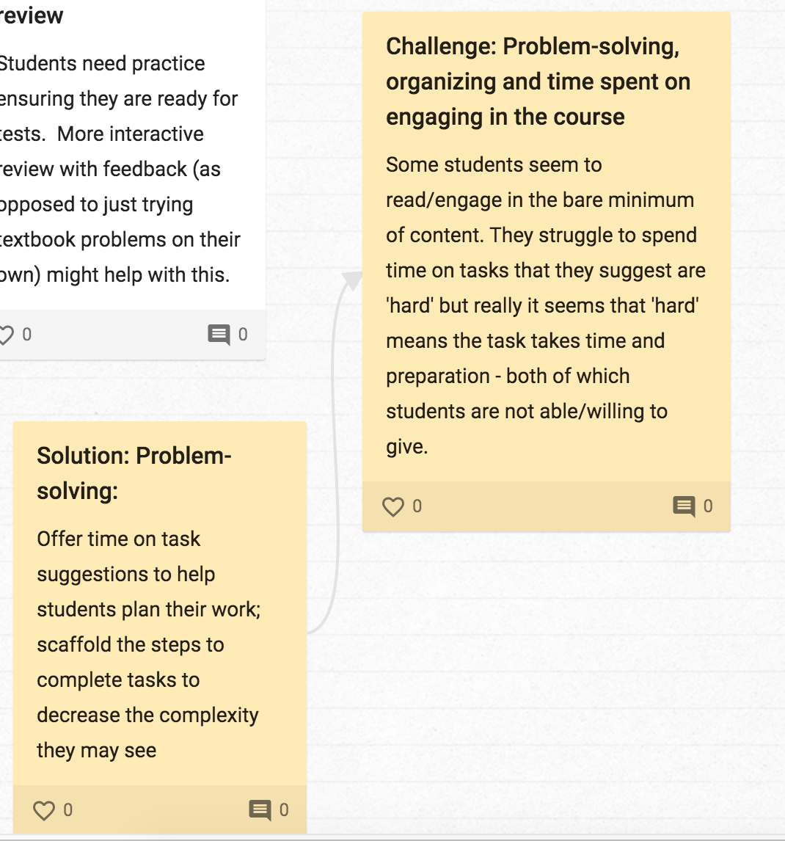Open the Challenge post by clicking its body text
The height and width of the screenshot is (841, 785).
point(543,305)
